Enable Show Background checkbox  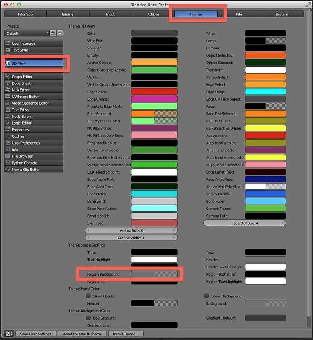pos(207,296)
